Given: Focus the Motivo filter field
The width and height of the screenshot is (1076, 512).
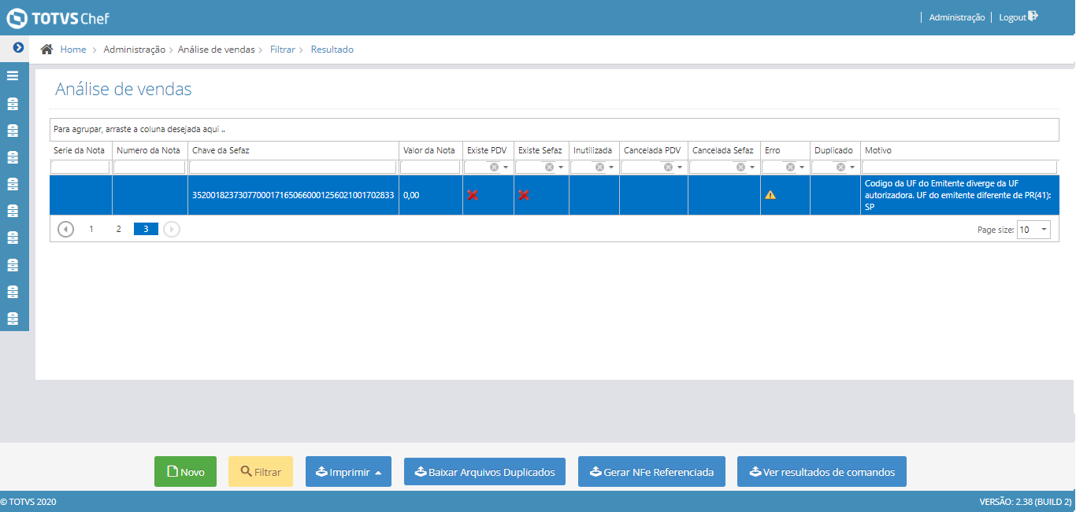Looking at the screenshot, I should (959, 168).
